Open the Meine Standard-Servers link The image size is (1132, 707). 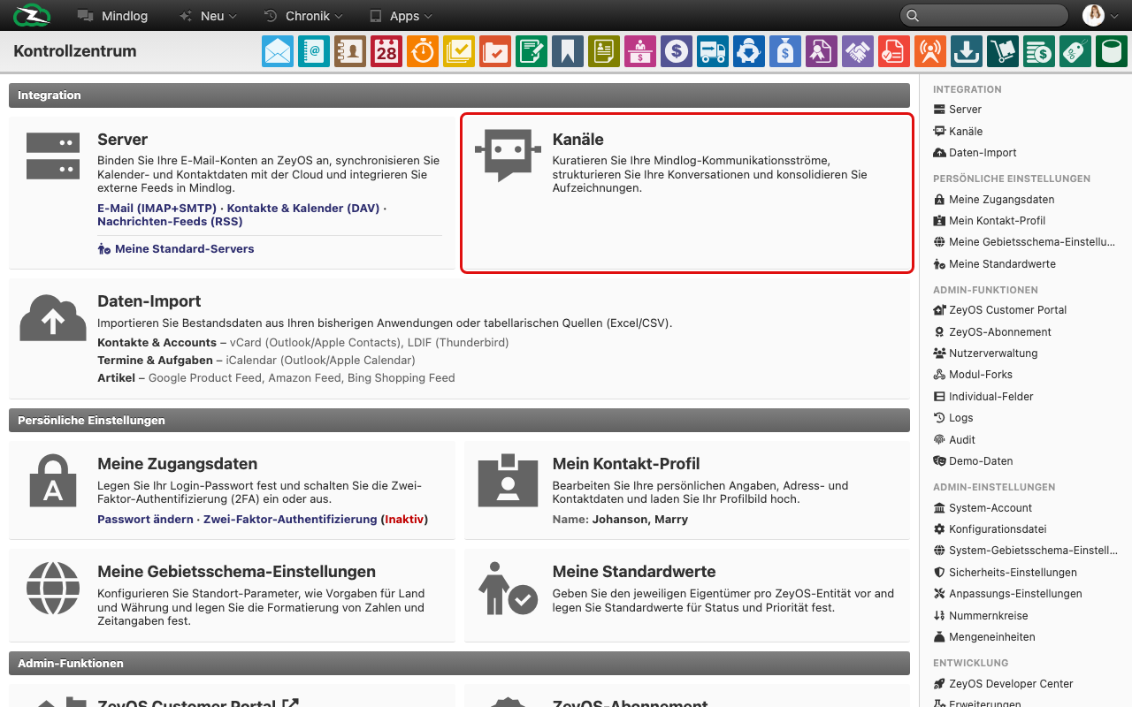pyautogui.click(x=176, y=249)
